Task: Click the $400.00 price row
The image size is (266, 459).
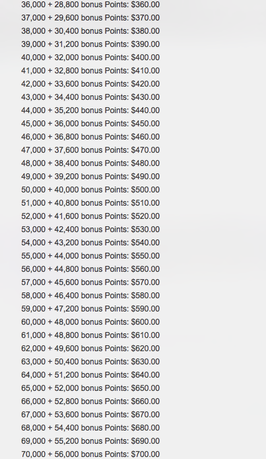Action: click(x=90, y=58)
